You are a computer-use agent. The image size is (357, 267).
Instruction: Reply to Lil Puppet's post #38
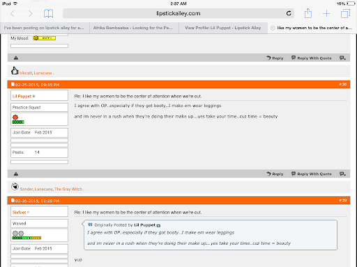click(275, 174)
